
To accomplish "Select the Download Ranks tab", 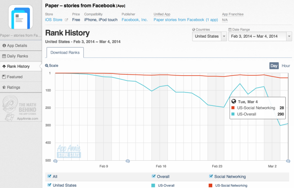I will click(x=65, y=52).
